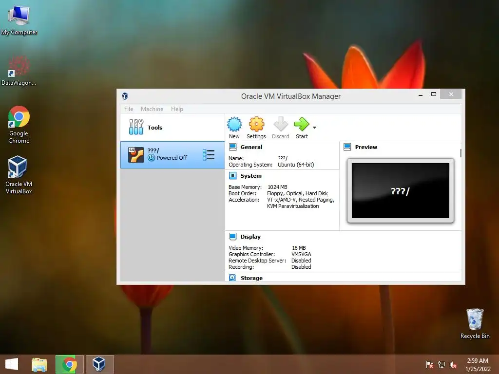
Task: Click the Recycle Bin desktop icon
Action: point(475,323)
